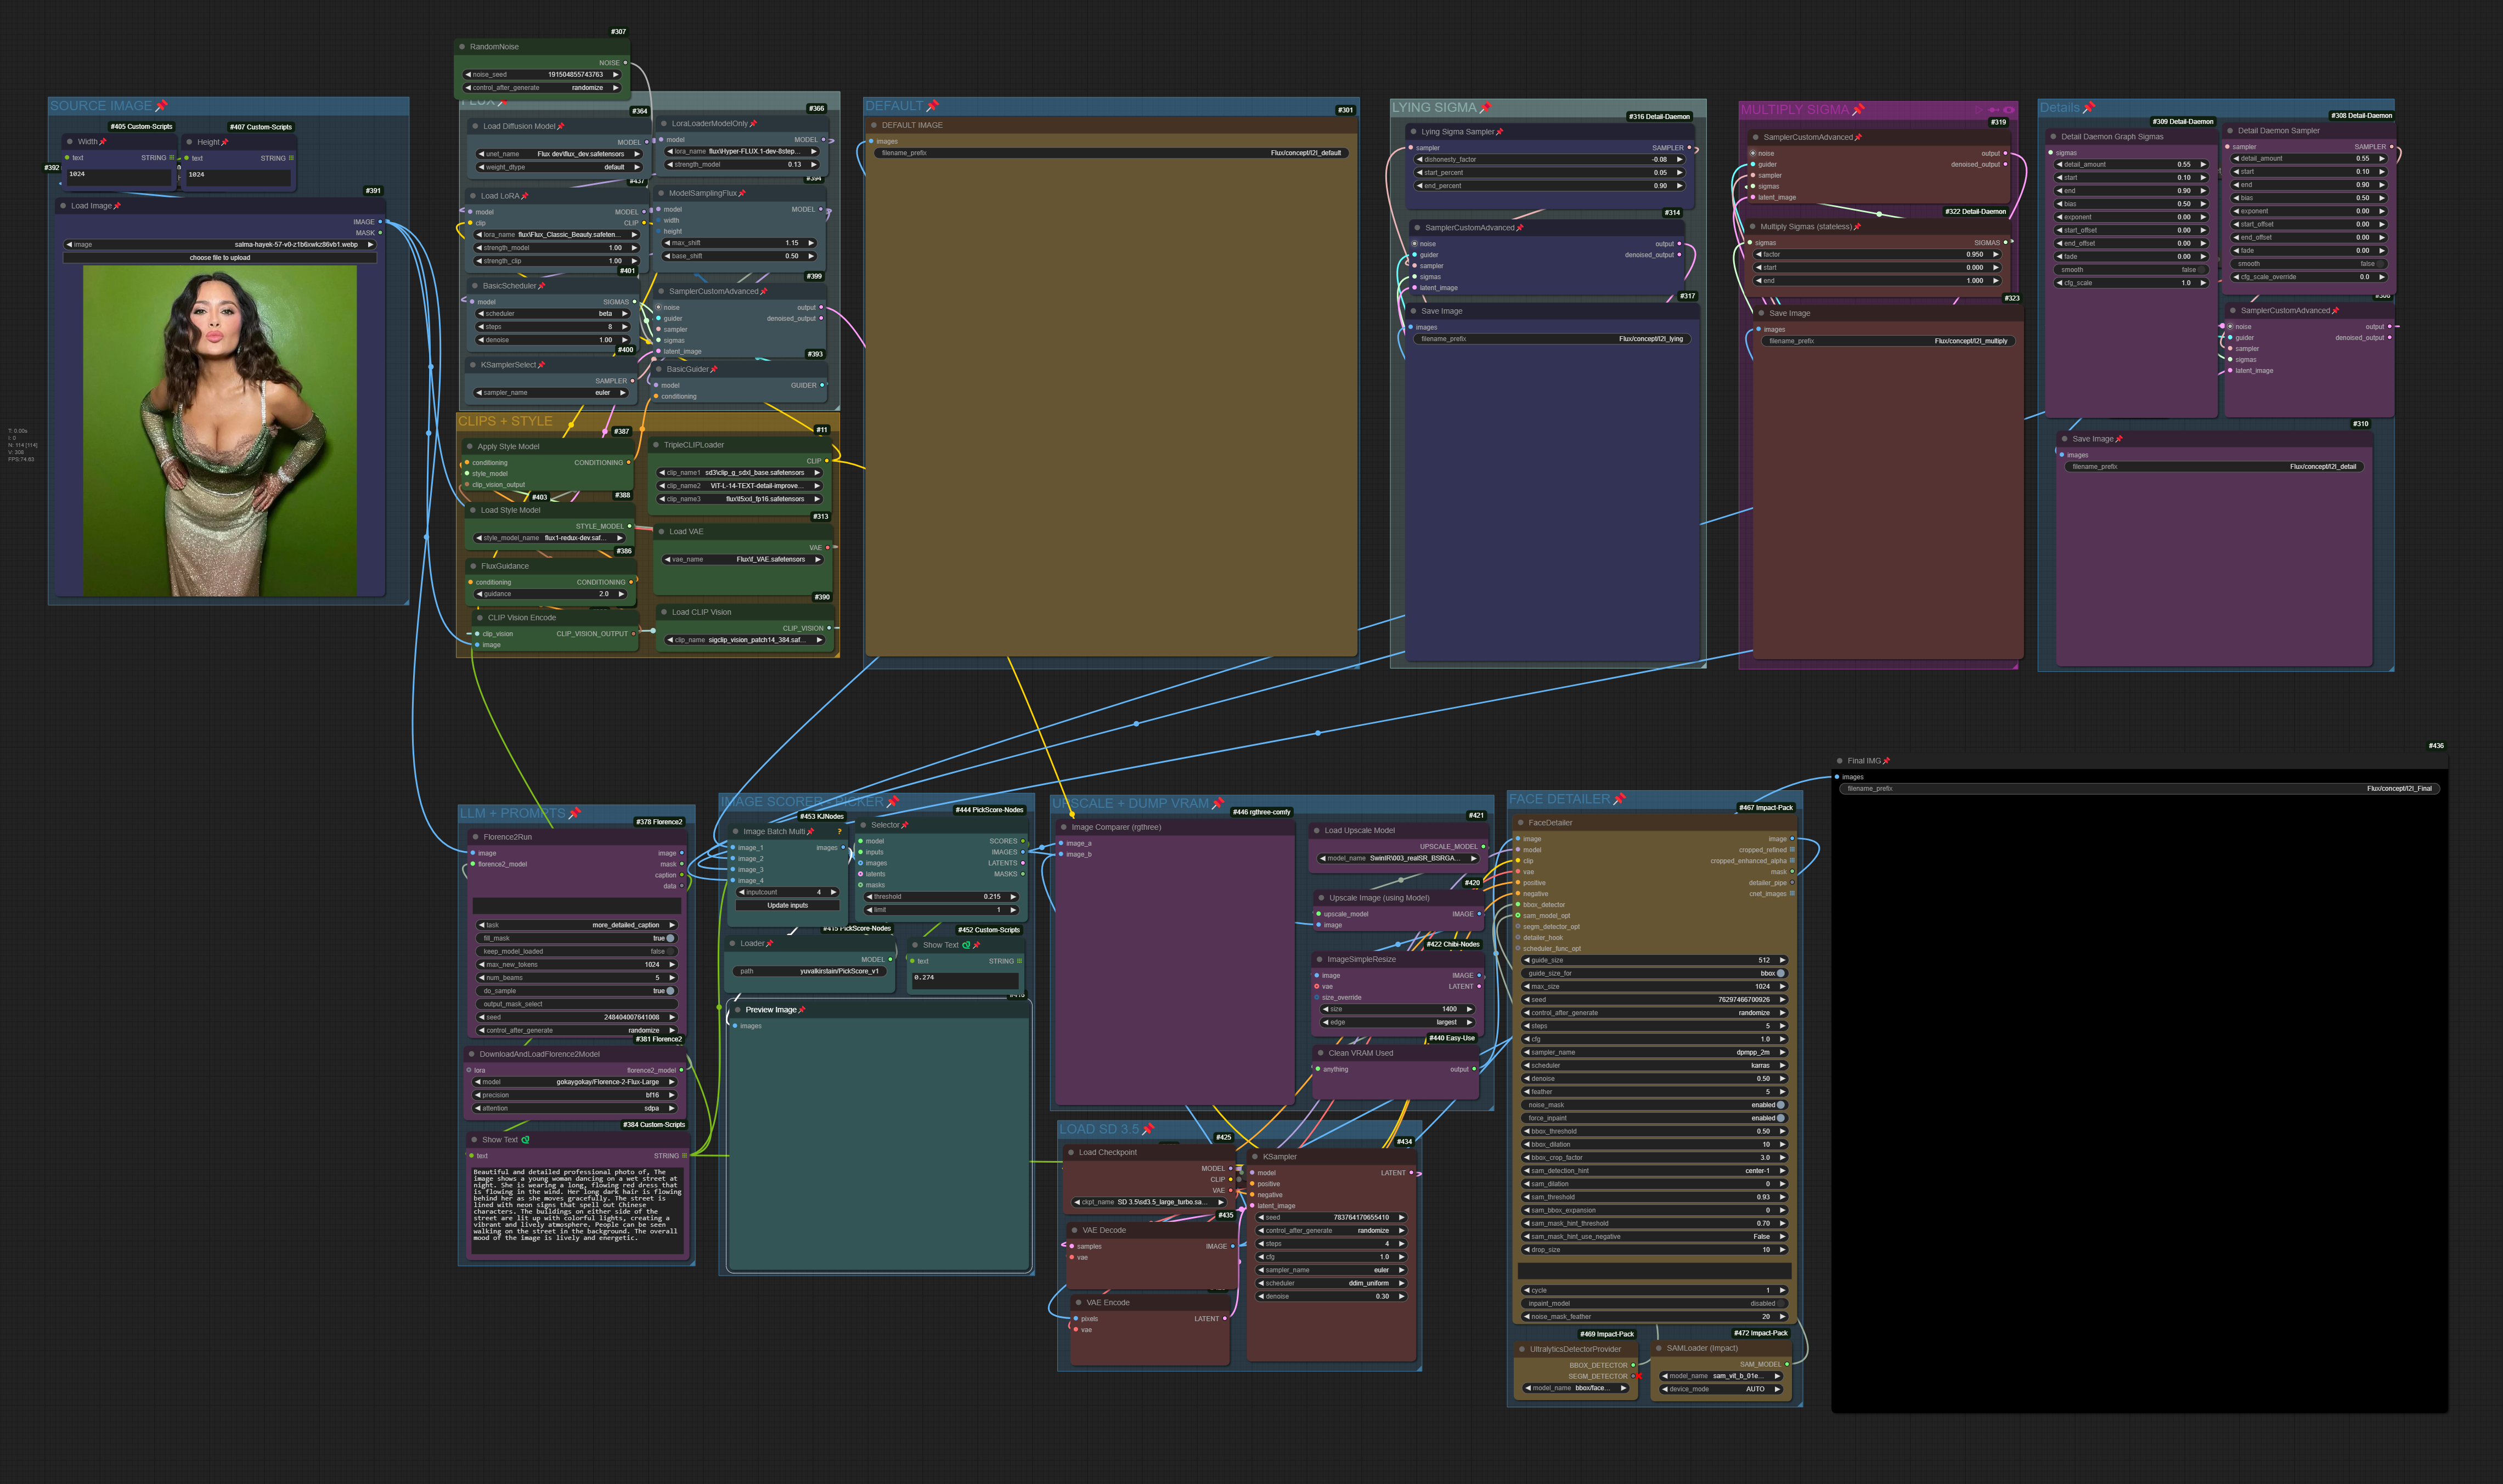
Task: Click the pin icon on LYING SIGMA group
Action: [x=1485, y=108]
